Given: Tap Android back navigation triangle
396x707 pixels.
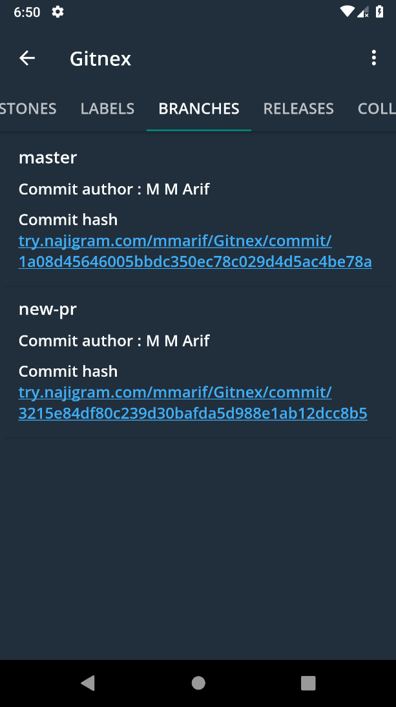Looking at the screenshot, I should (x=88, y=682).
